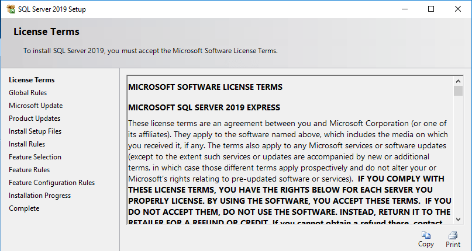This screenshot has height=251, width=472.
Task: Open the Product Updates step
Action: (x=35, y=118)
